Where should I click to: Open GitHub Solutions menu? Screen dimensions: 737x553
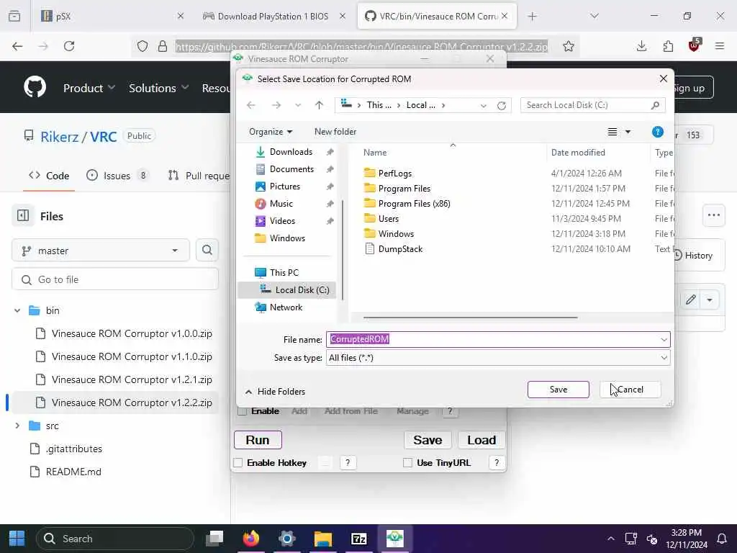158,88
